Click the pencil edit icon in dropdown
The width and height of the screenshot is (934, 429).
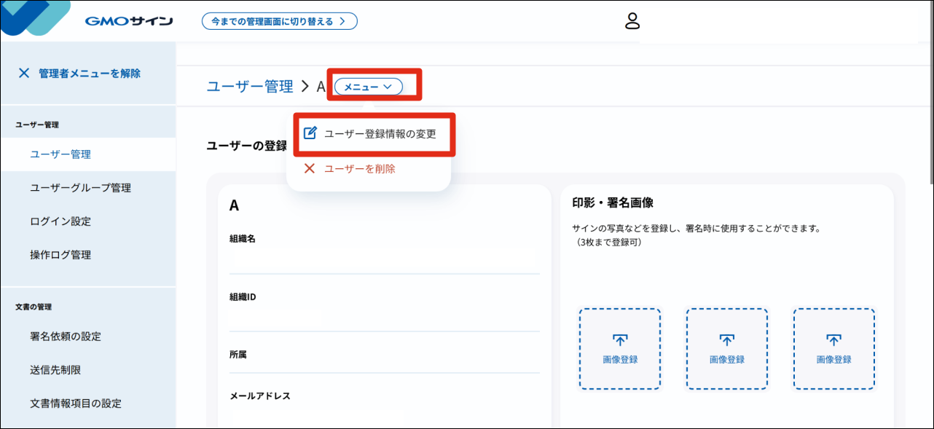(310, 133)
